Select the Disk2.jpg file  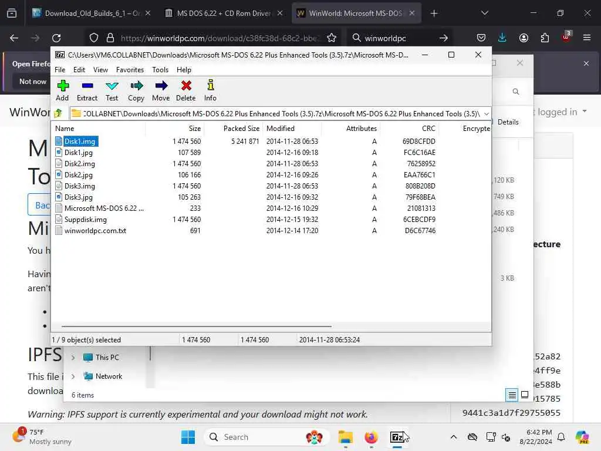(78, 175)
